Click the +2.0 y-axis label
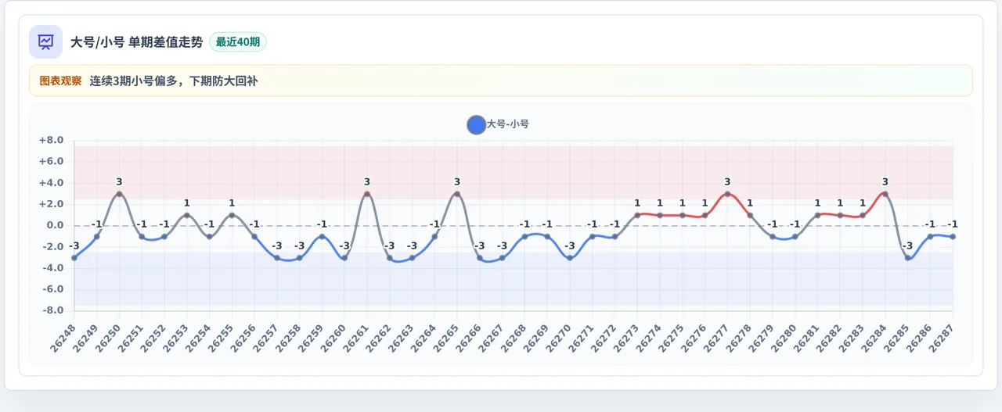This screenshot has height=412, width=1002. [x=51, y=204]
